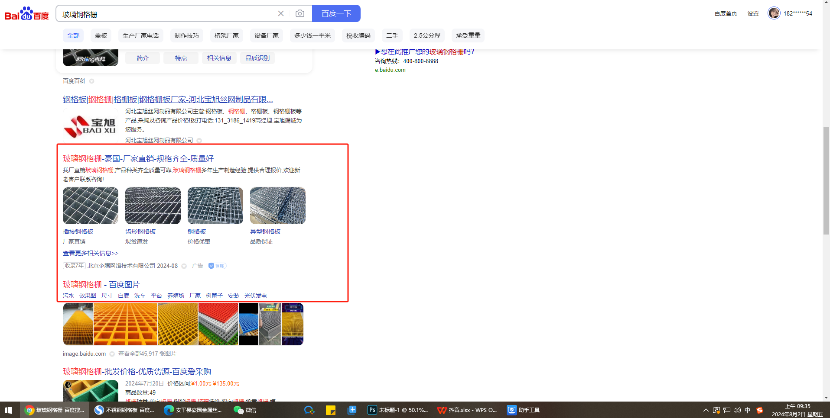Click the red and grey grating image thumbnail
The height and width of the screenshot is (418, 830).
(218, 324)
